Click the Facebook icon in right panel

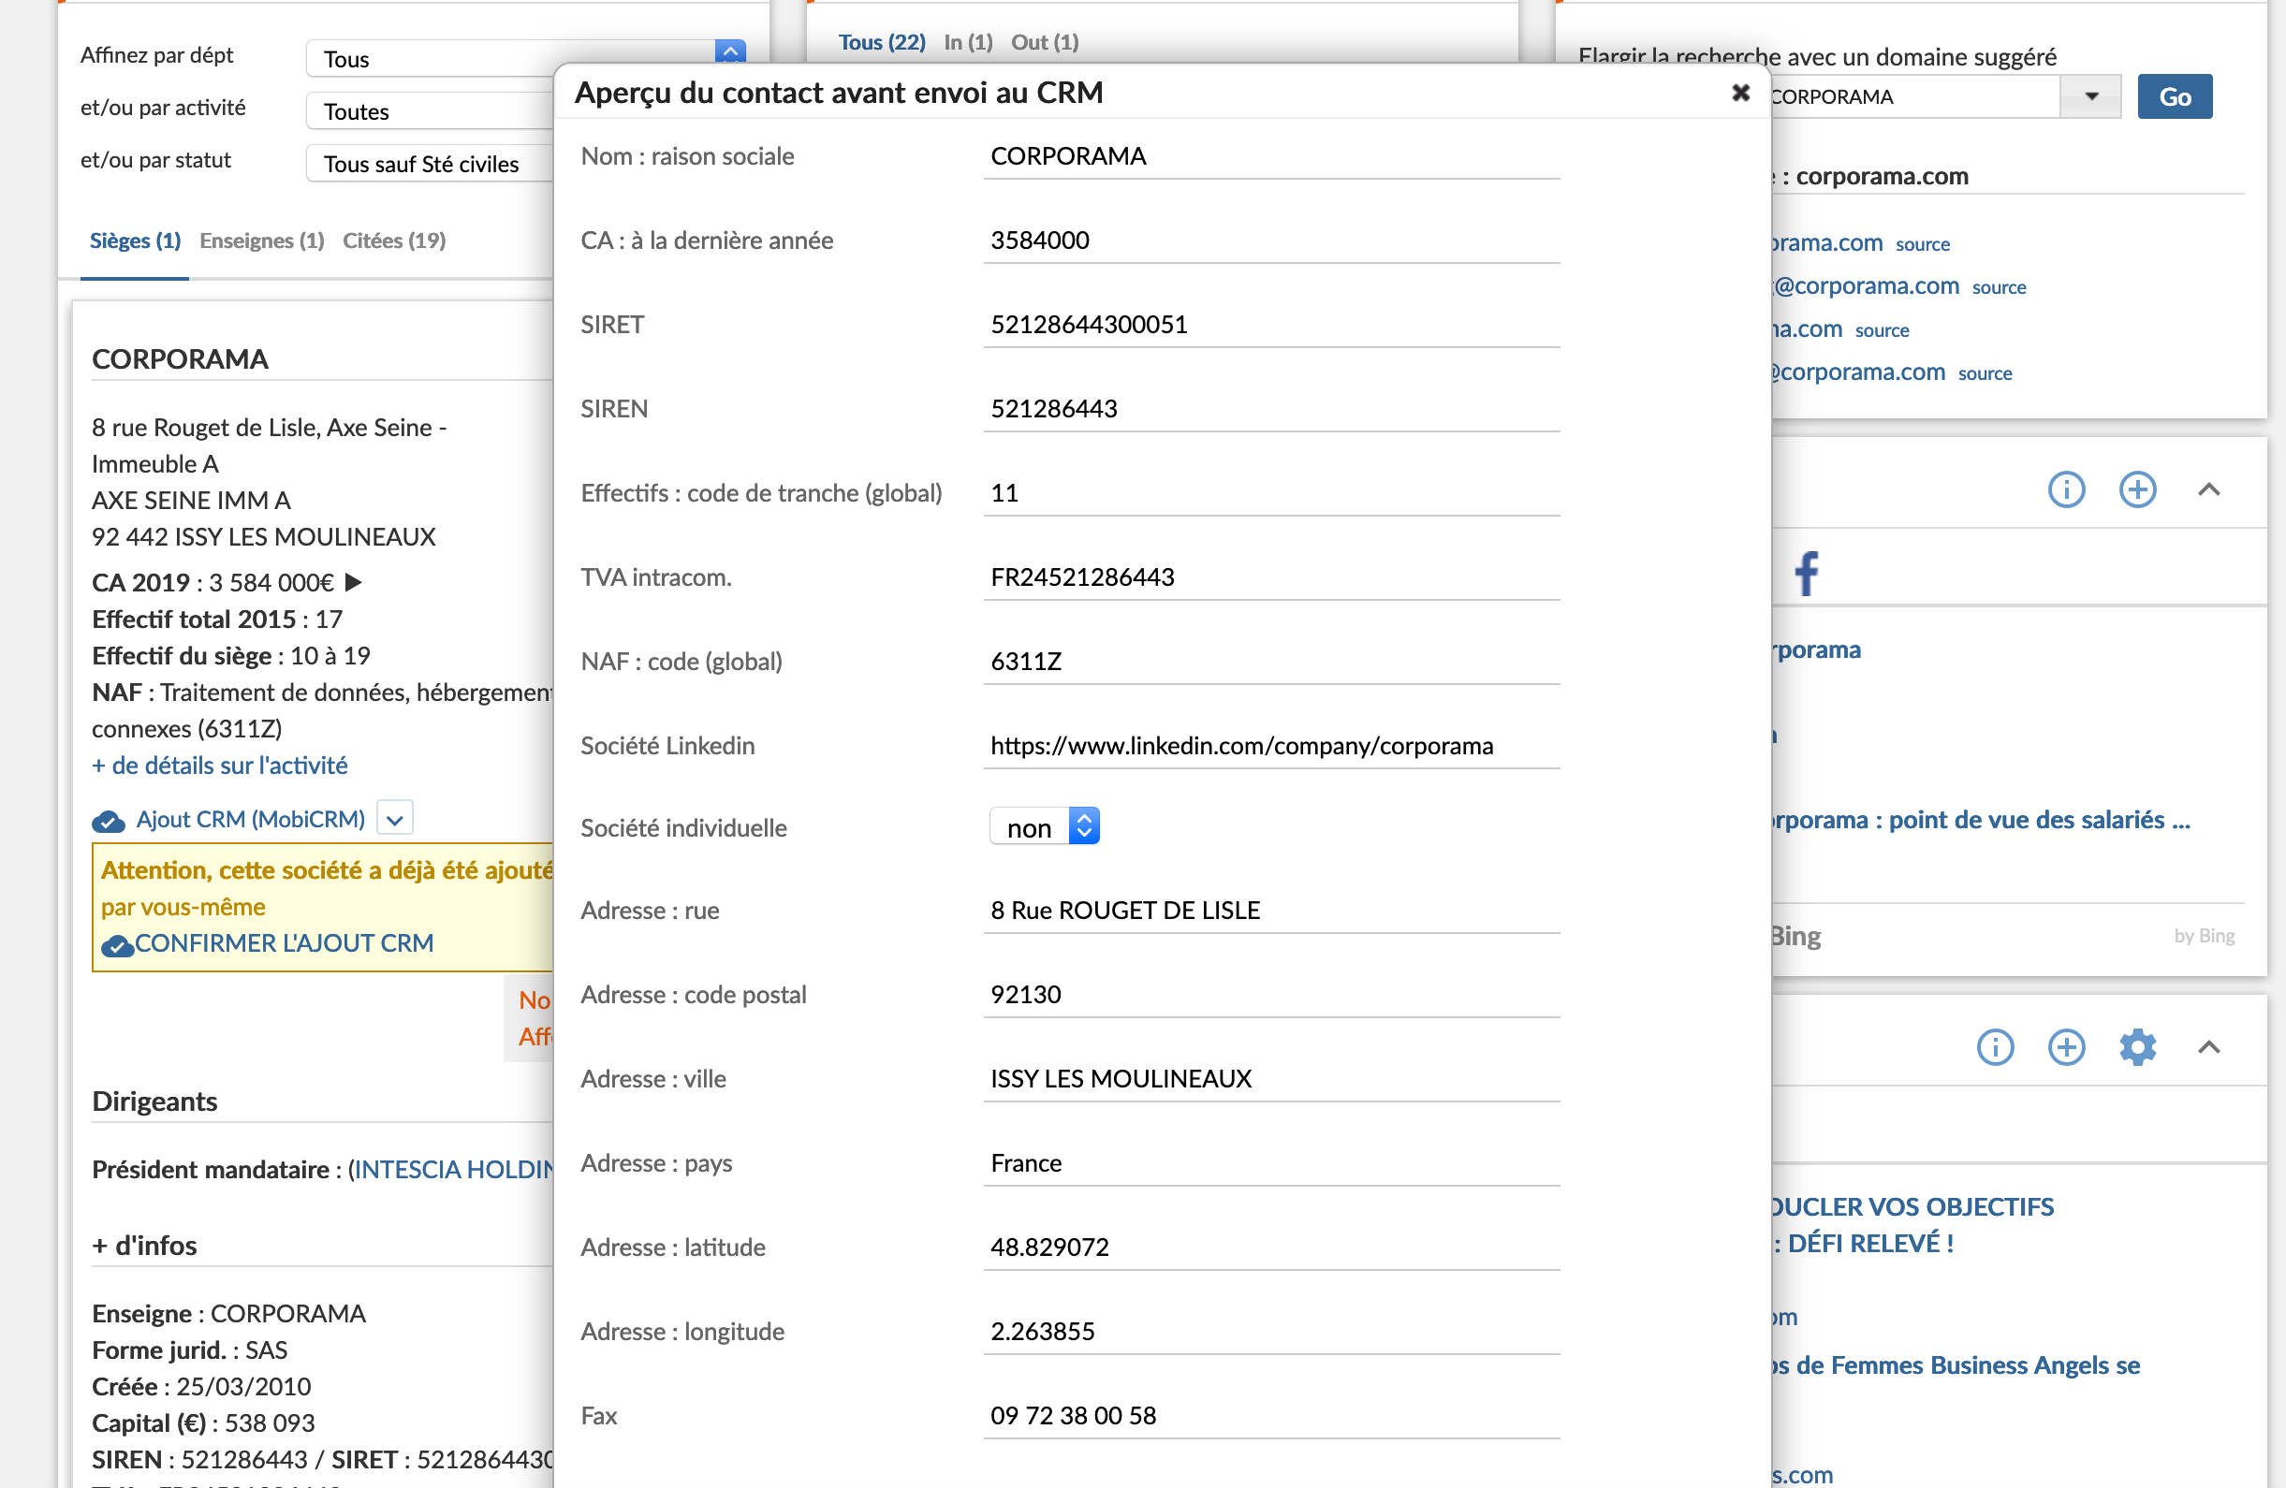tap(1807, 573)
